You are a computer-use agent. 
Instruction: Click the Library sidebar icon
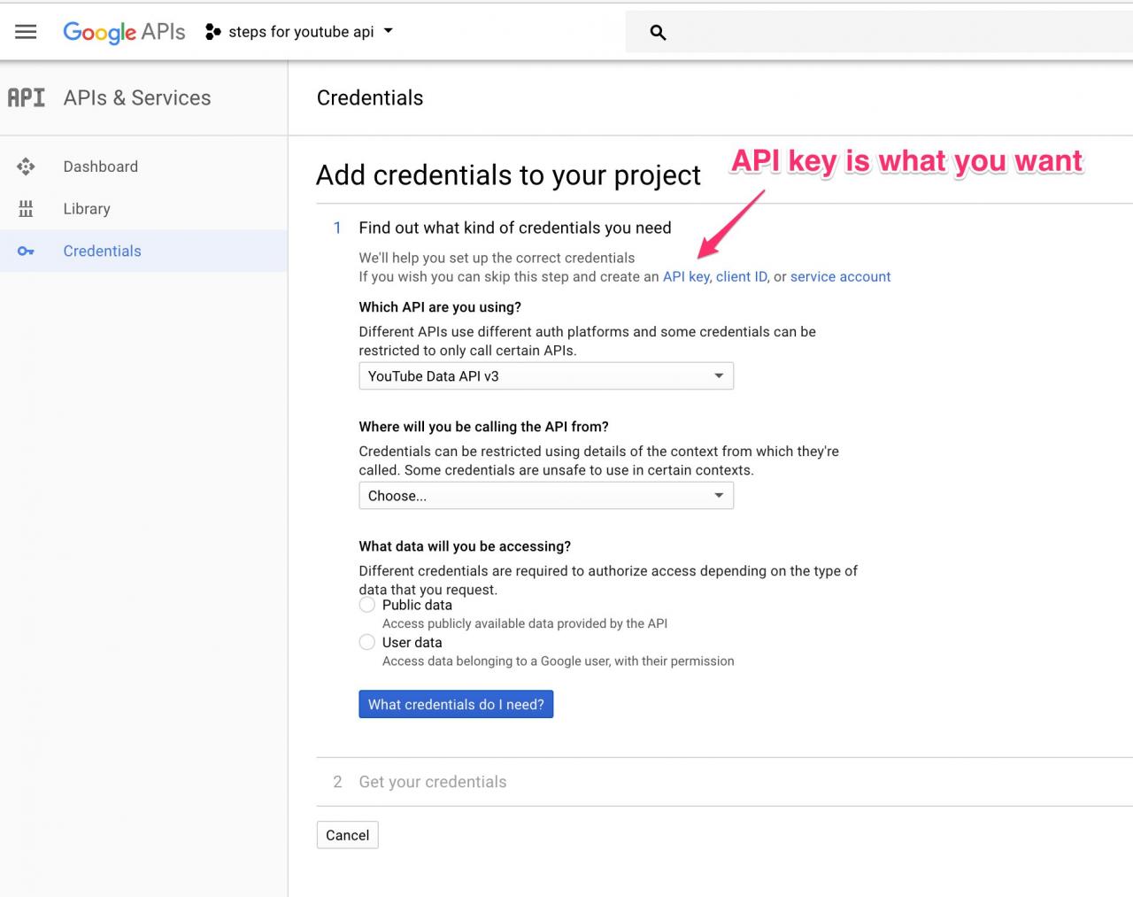click(x=26, y=209)
